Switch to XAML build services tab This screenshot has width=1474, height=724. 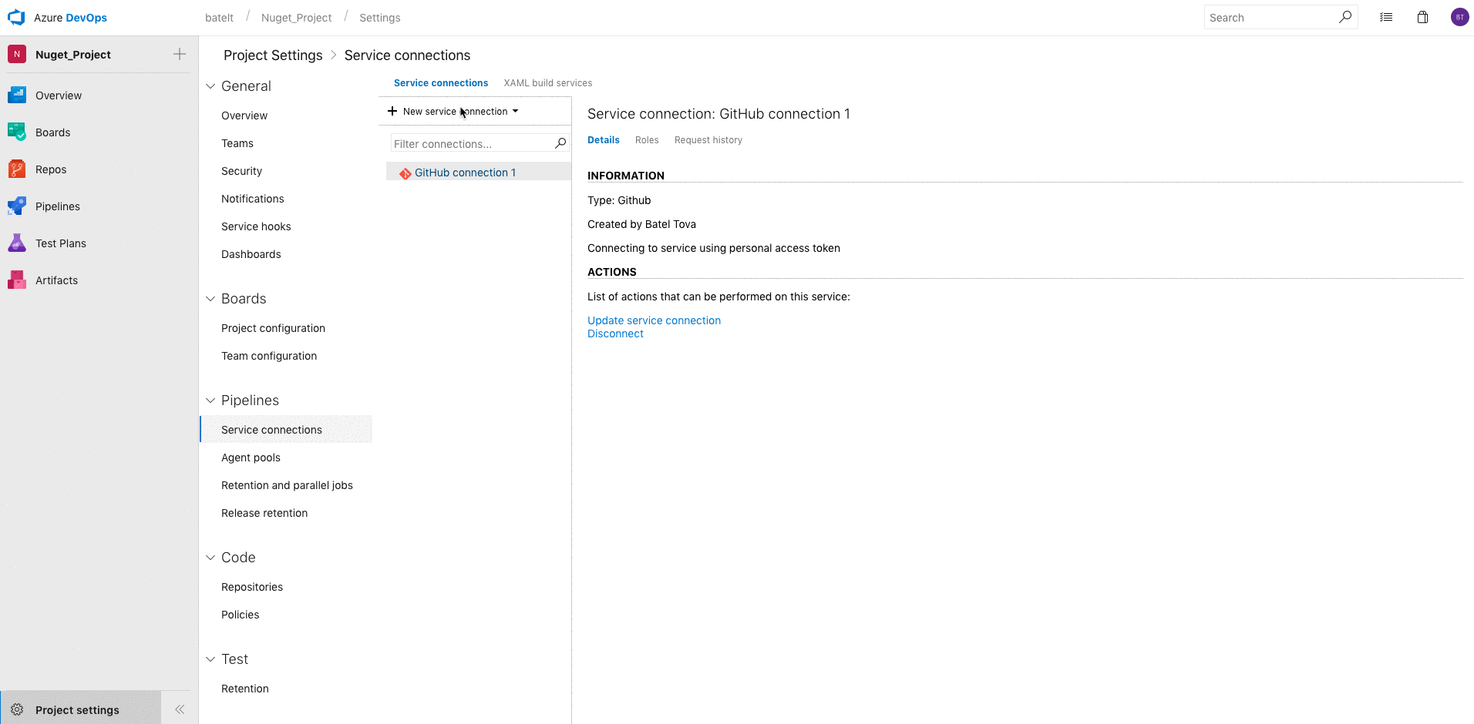tap(547, 83)
